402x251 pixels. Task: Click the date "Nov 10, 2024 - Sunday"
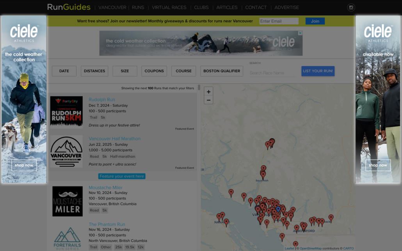[108, 193]
